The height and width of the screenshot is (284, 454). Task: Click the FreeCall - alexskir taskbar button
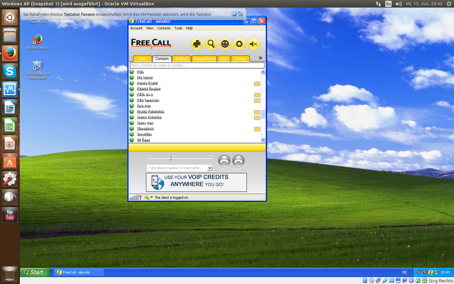(x=79, y=272)
